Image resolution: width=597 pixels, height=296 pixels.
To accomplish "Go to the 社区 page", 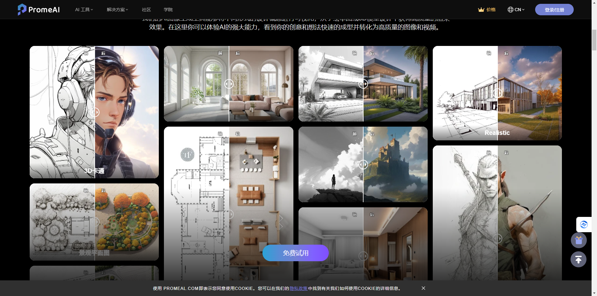I will 146,10.
